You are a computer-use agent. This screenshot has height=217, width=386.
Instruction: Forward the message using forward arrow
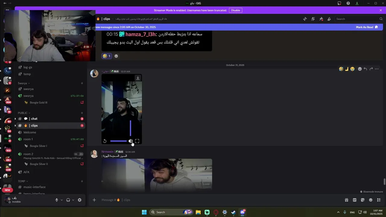371,69
